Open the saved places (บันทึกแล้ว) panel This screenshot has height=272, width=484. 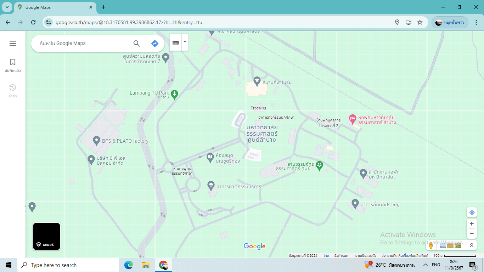[x=13, y=66]
